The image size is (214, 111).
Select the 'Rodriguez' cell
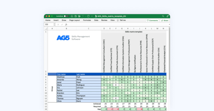pos(89,85)
